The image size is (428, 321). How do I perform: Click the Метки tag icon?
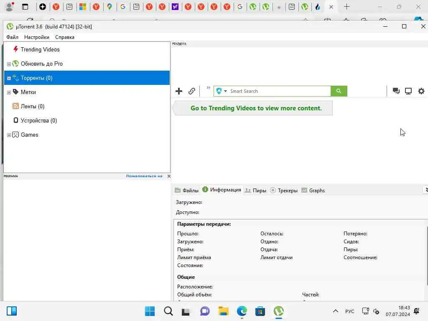[15, 92]
